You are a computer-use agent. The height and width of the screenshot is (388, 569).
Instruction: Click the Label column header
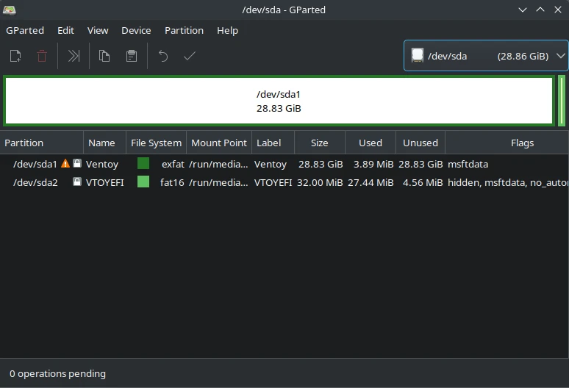tap(273, 143)
